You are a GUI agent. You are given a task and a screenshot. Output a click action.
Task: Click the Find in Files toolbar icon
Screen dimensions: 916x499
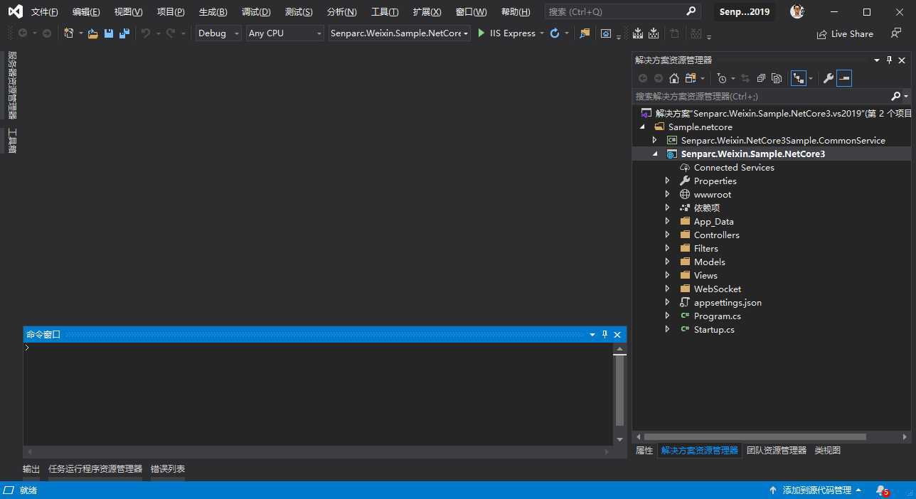tap(585, 33)
